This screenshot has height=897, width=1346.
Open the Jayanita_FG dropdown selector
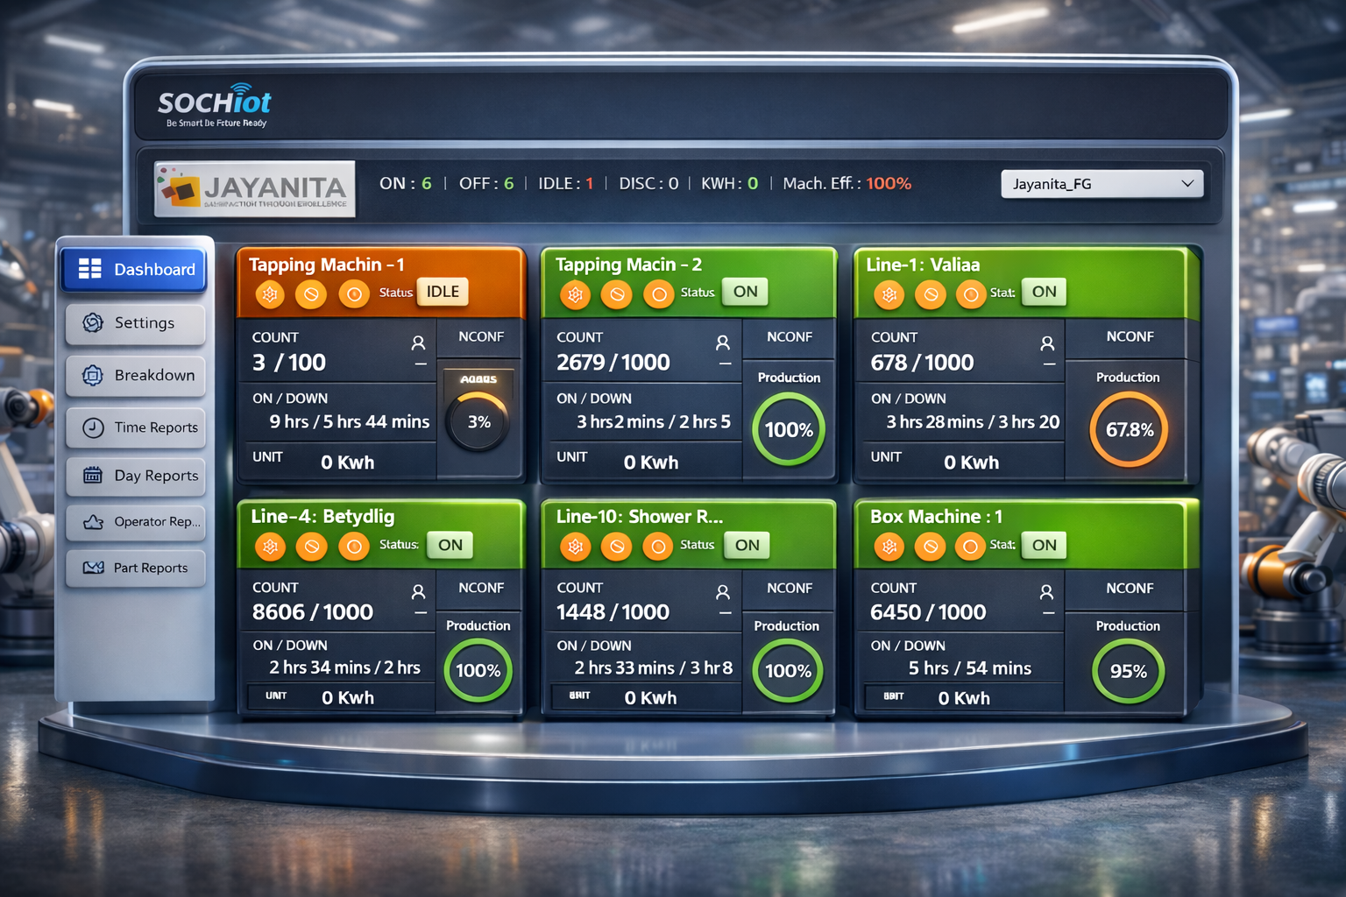coord(1102,184)
